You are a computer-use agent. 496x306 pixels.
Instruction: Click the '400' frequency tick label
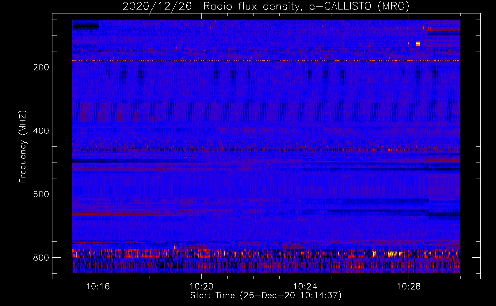coord(41,131)
